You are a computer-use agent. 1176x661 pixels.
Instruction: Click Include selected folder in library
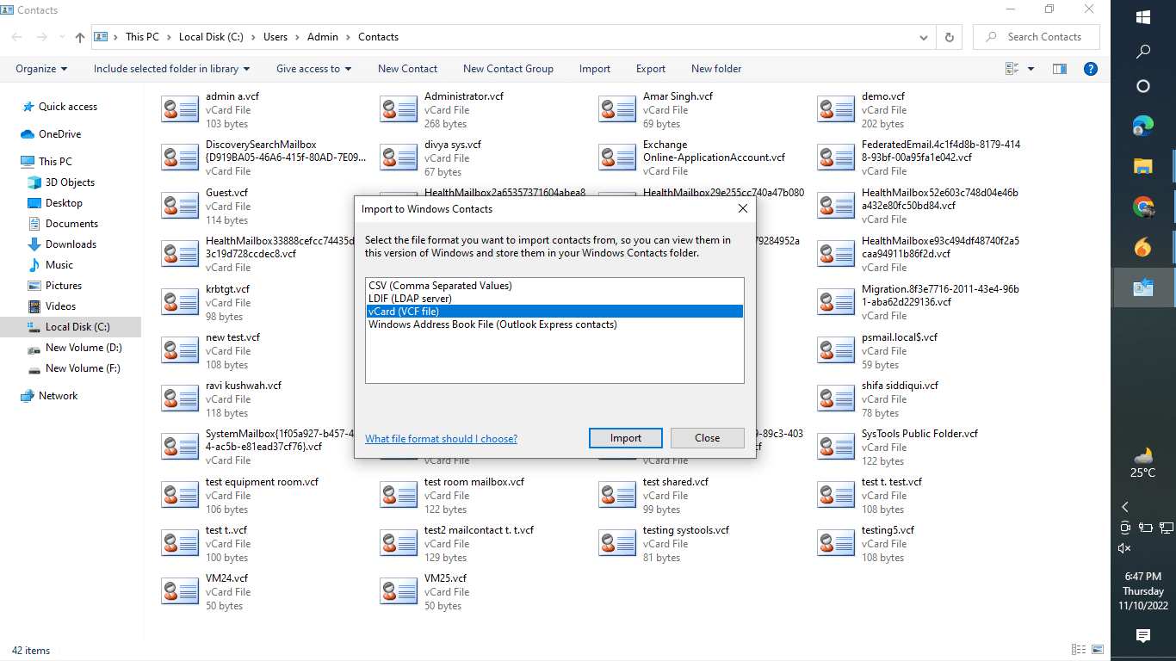pos(170,69)
